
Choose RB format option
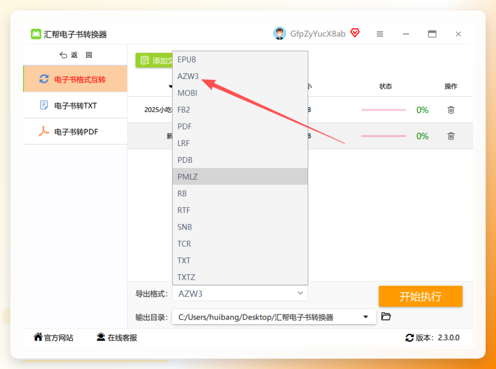pyautogui.click(x=240, y=193)
